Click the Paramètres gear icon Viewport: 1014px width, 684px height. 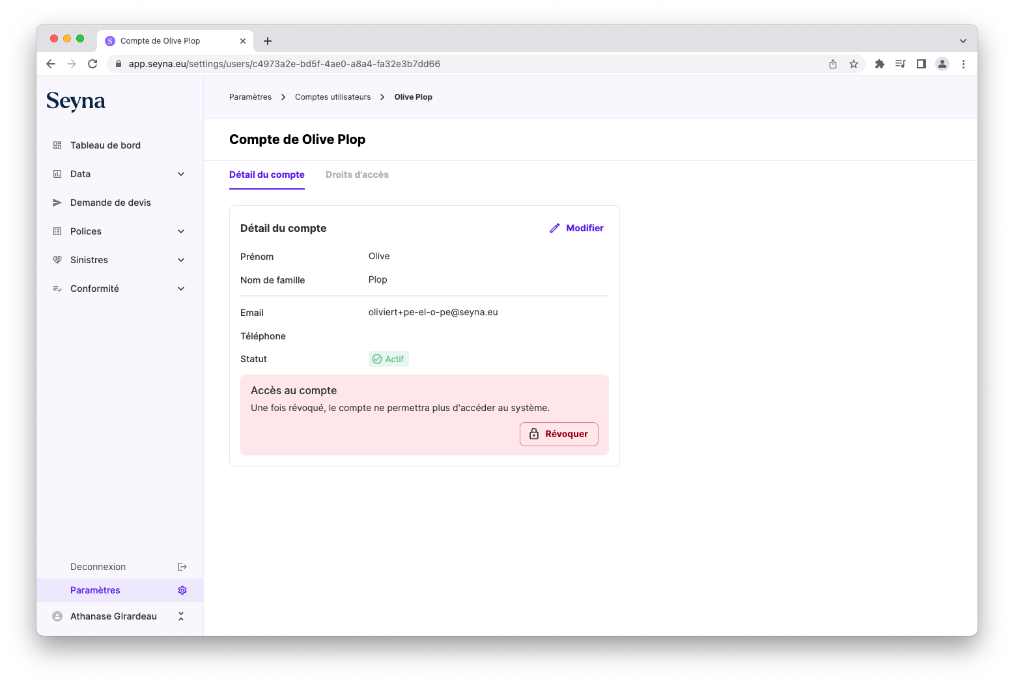coord(182,590)
